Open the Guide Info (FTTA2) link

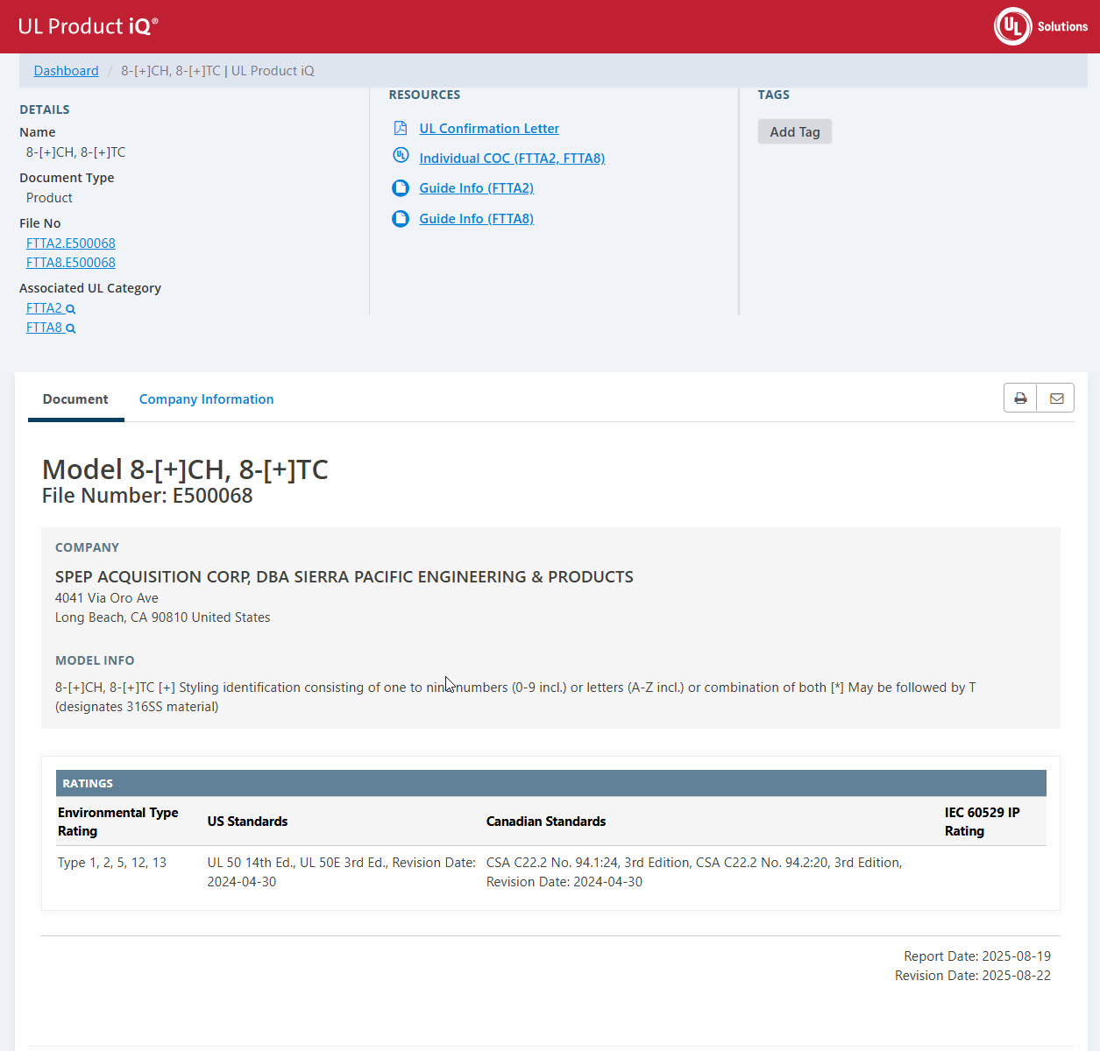[x=476, y=188]
